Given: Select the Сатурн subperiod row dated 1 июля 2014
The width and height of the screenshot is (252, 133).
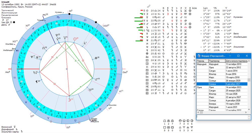Looking at the screenshot, I should 222,71.
